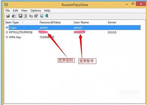This screenshot has height=105, width=147.
Task: Click the RouterPassView title bar app icon
Action: [6, 4]
